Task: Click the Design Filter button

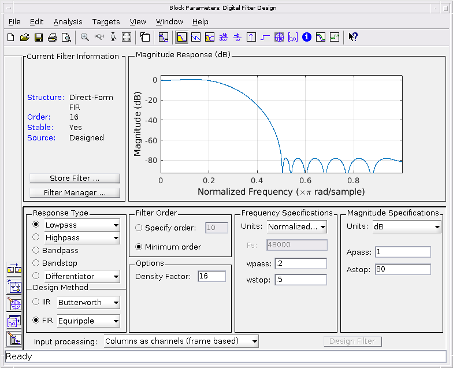Action: 352,341
